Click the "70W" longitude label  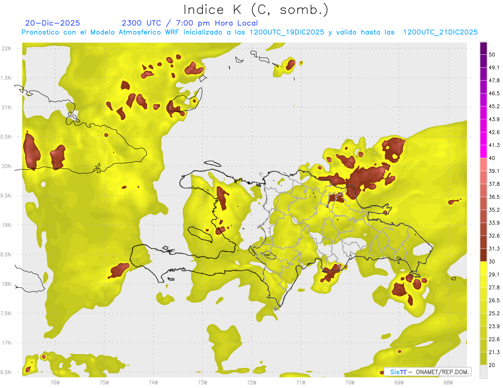[x=350, y=382]
